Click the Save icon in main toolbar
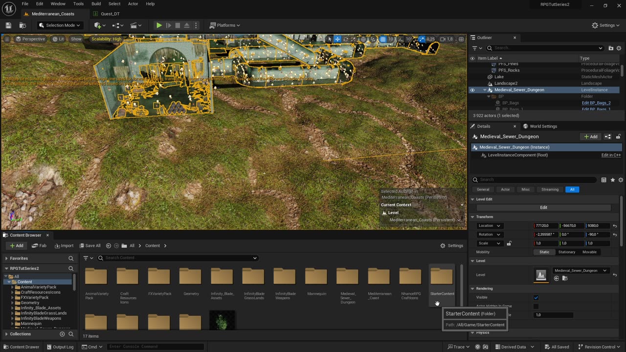 [8, 25]
